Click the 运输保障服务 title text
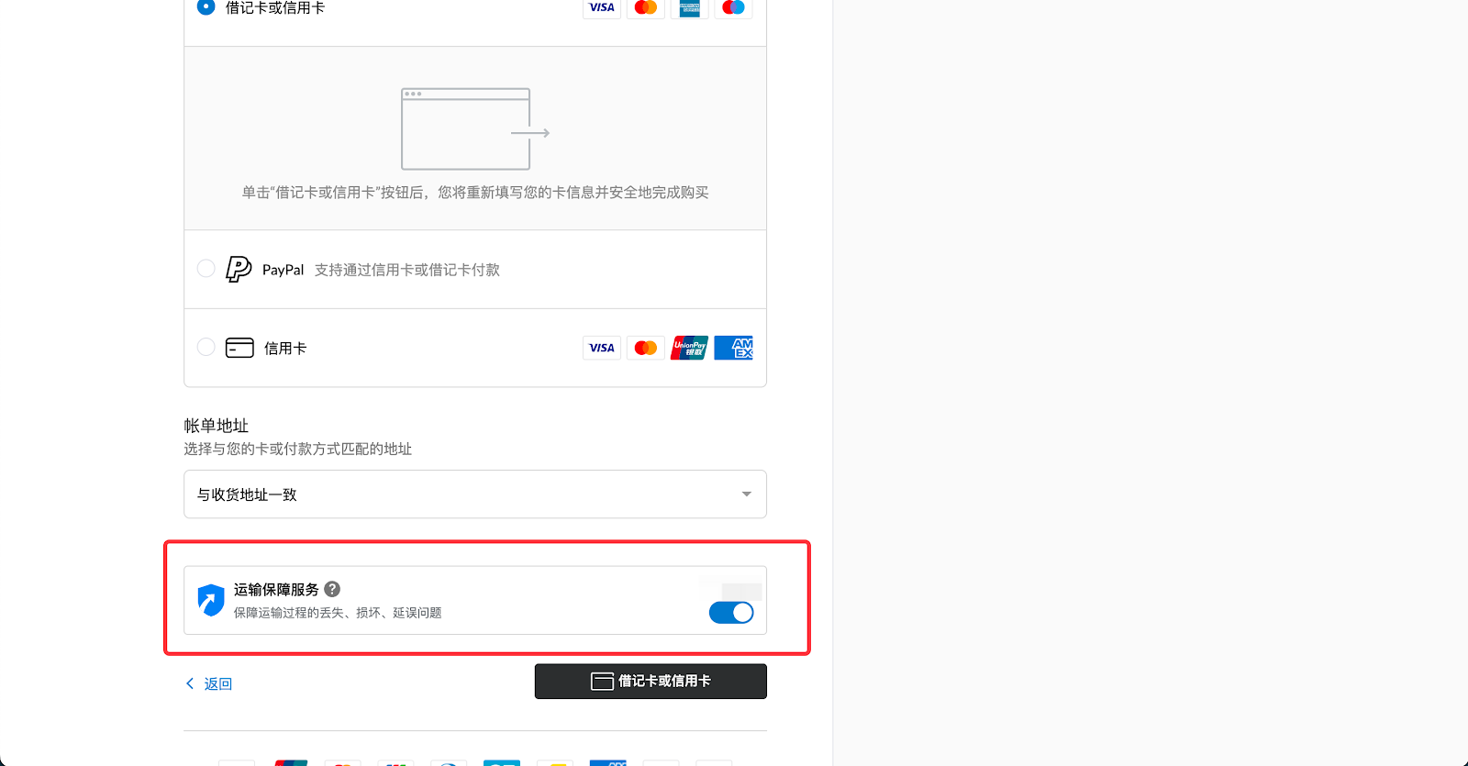Viewport: 1468px width, 766px height. tap(276, 589)
